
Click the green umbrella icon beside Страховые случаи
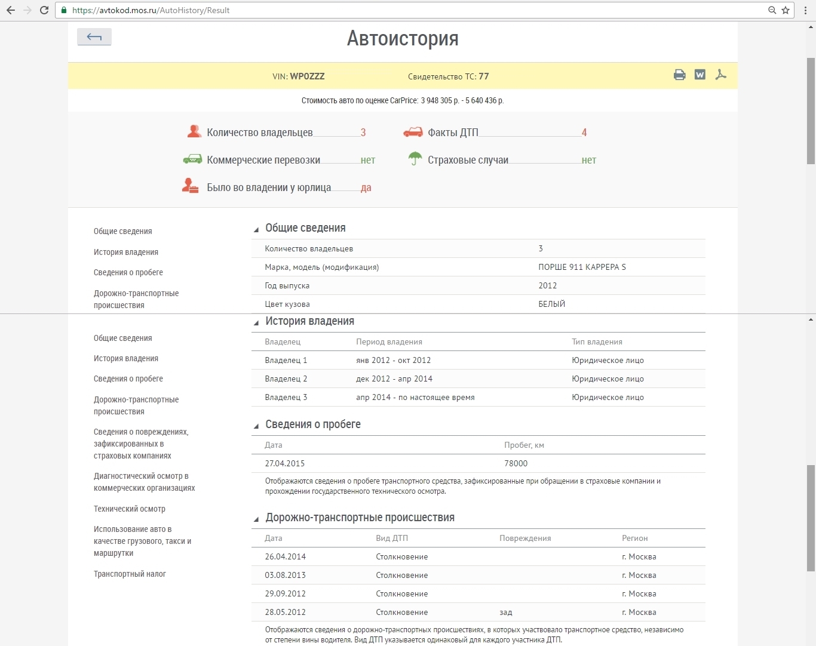click(415, 159)
